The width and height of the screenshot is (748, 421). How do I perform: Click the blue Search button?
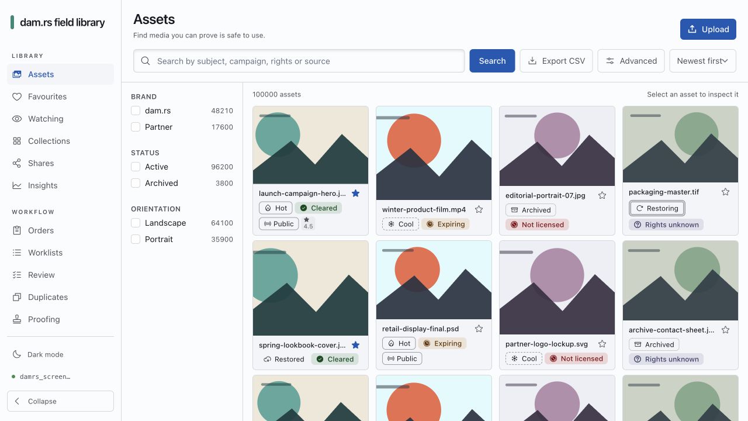pos(492,61)
